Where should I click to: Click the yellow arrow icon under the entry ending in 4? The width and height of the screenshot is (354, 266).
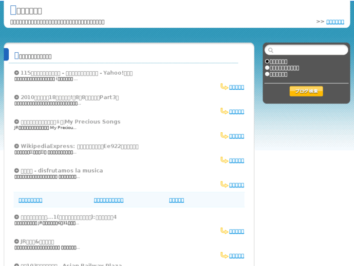(224, 231)
